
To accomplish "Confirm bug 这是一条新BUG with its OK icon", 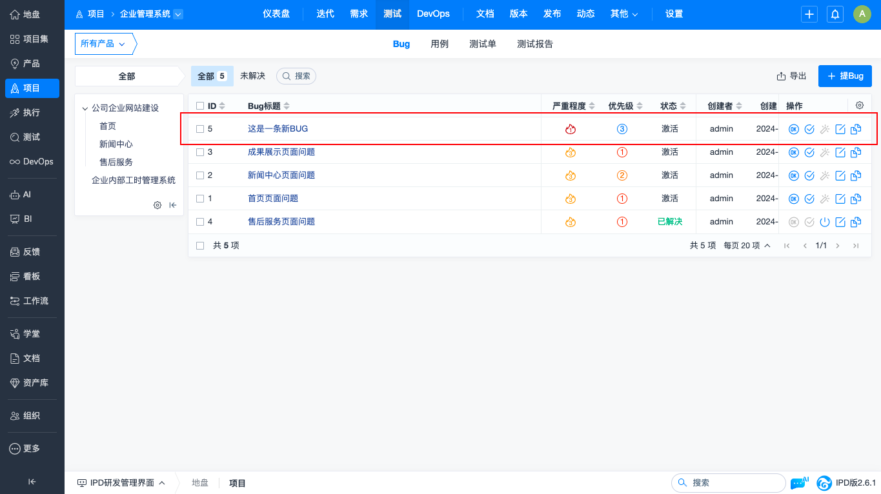I will [794, 129].
